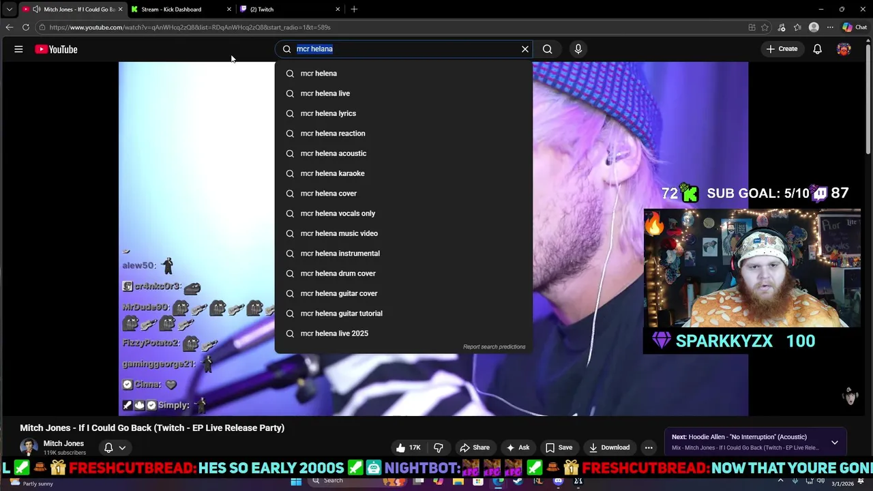
Task: Choose 'mcr helena live 2025' suggestion
Action: pyautogui.click(x=404, y=333)
